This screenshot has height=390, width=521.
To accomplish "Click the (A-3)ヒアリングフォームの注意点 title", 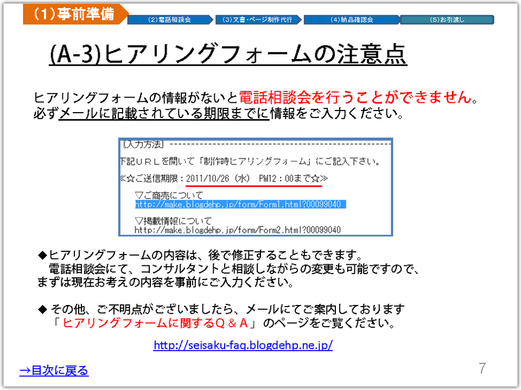I will 227,55.
